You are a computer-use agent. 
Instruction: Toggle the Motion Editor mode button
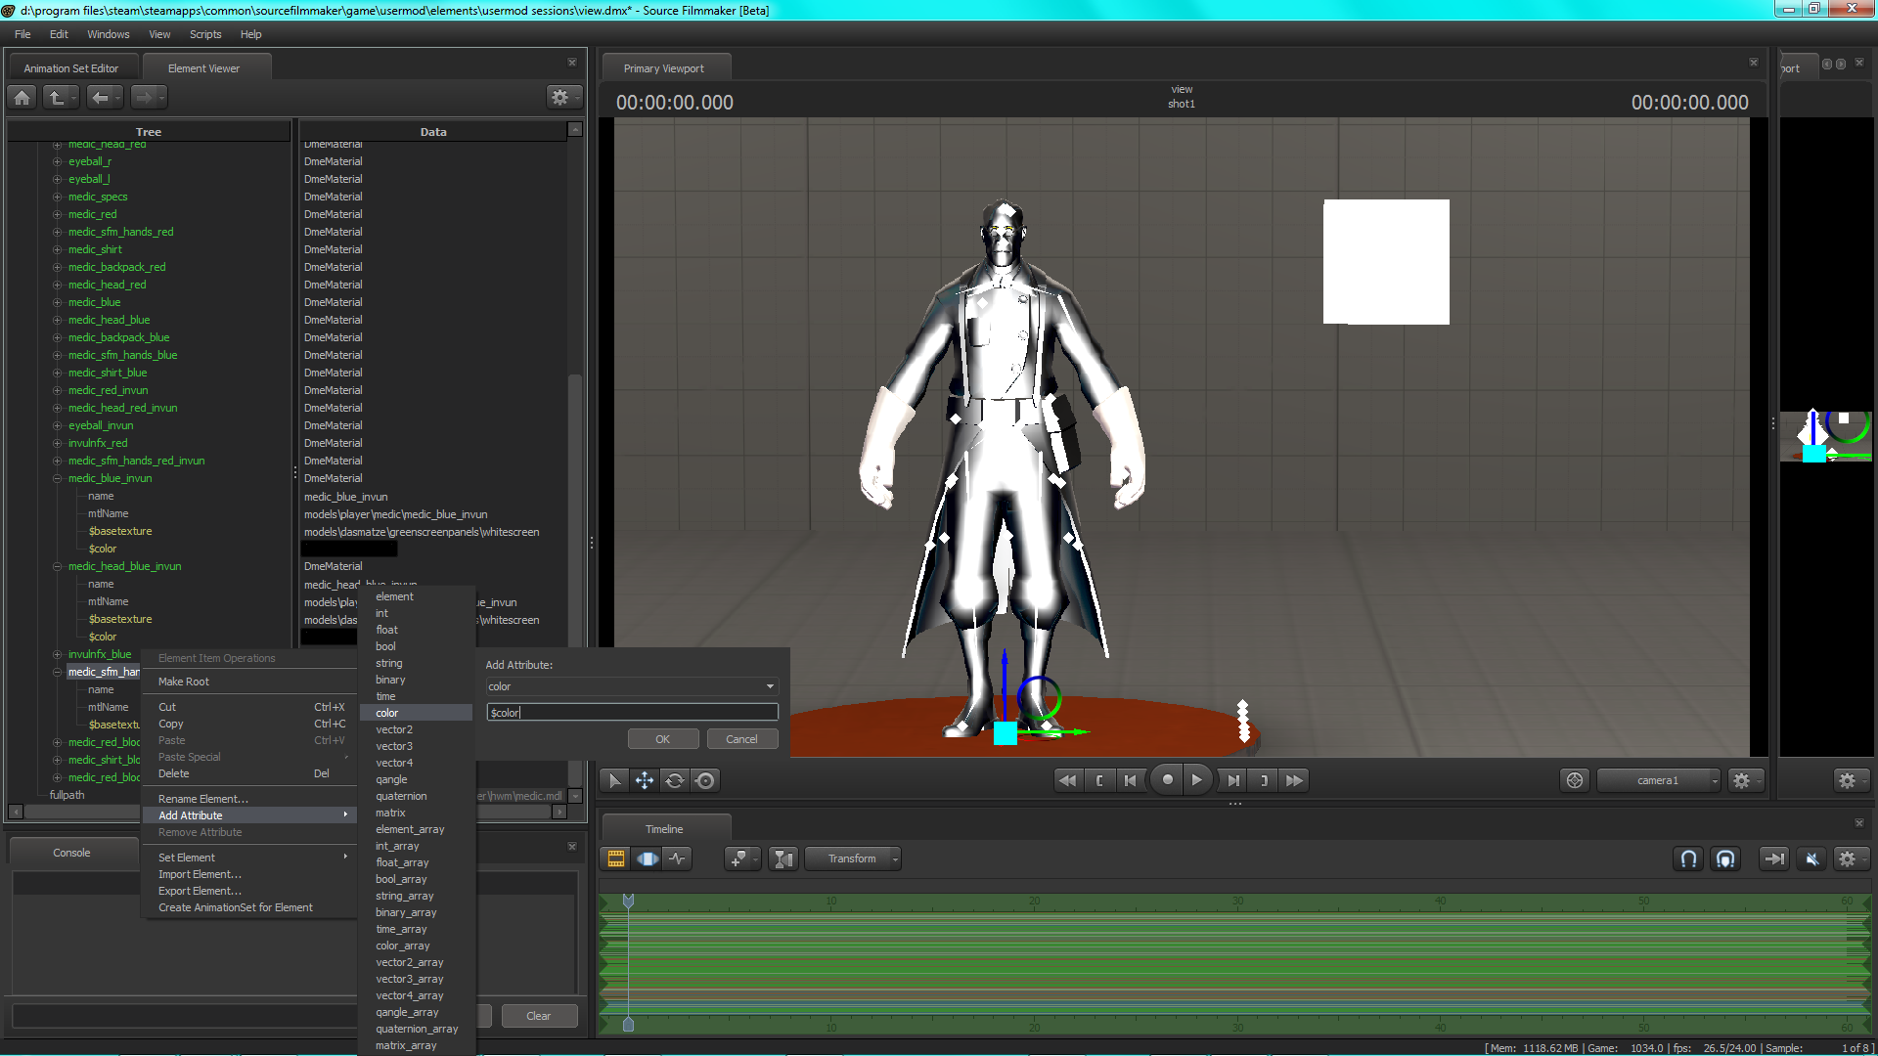pos(648,858)
